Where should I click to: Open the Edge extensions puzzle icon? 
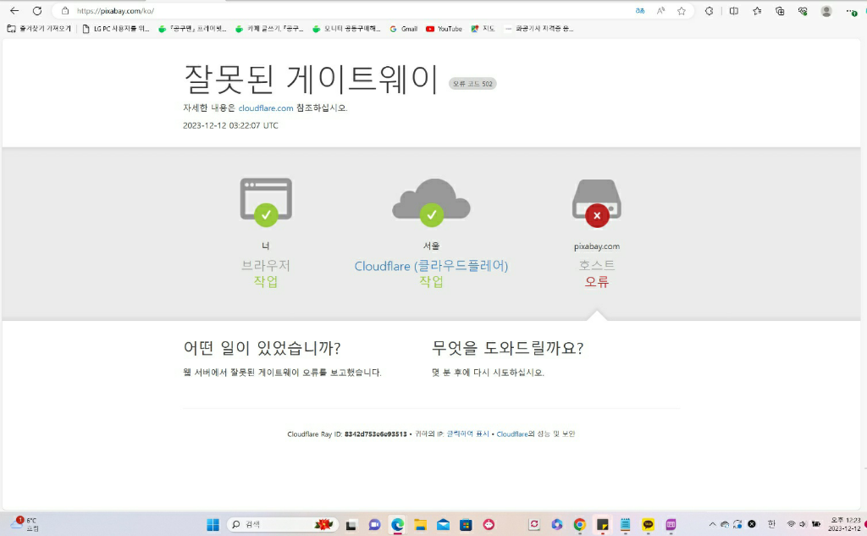709,11
